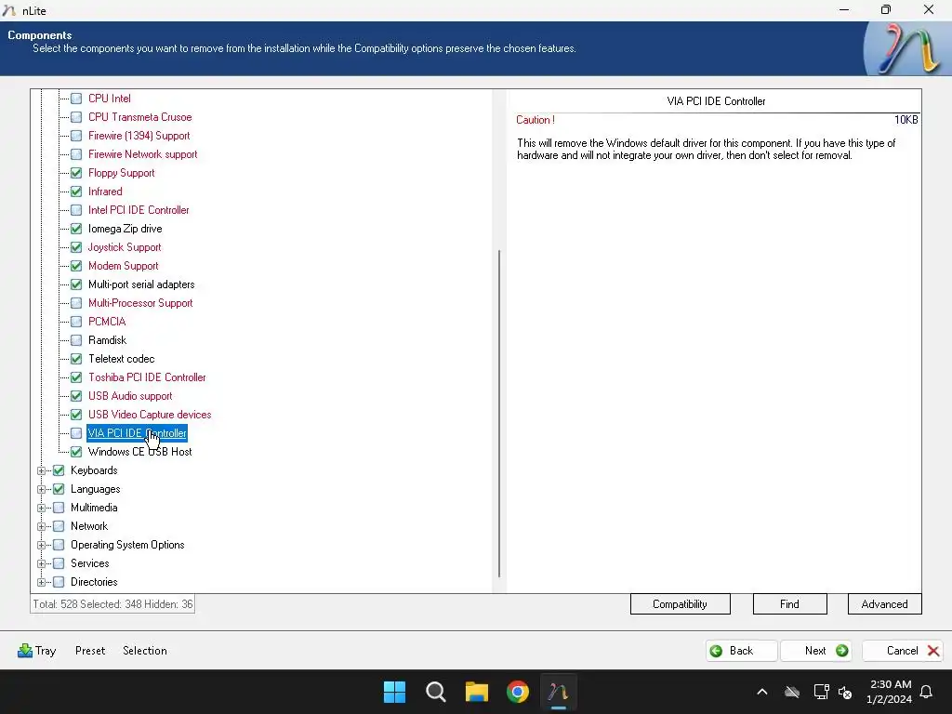
Task: Select the Toshiba PCI IDE Controller item
Action: (147, 377)
